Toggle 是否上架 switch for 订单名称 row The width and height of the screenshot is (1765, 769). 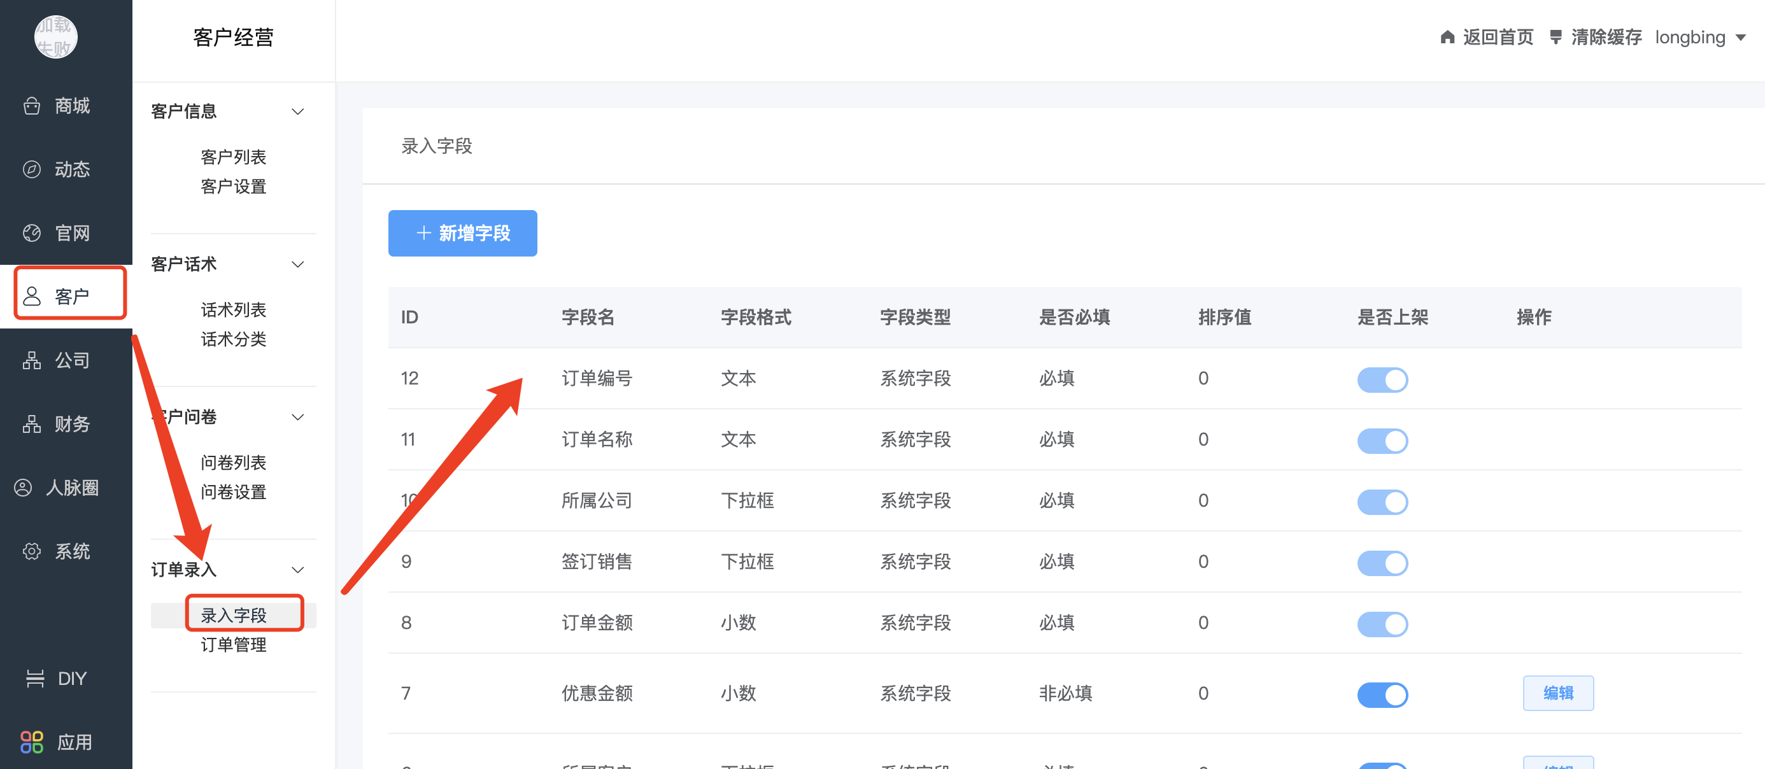pos(1382,441)
